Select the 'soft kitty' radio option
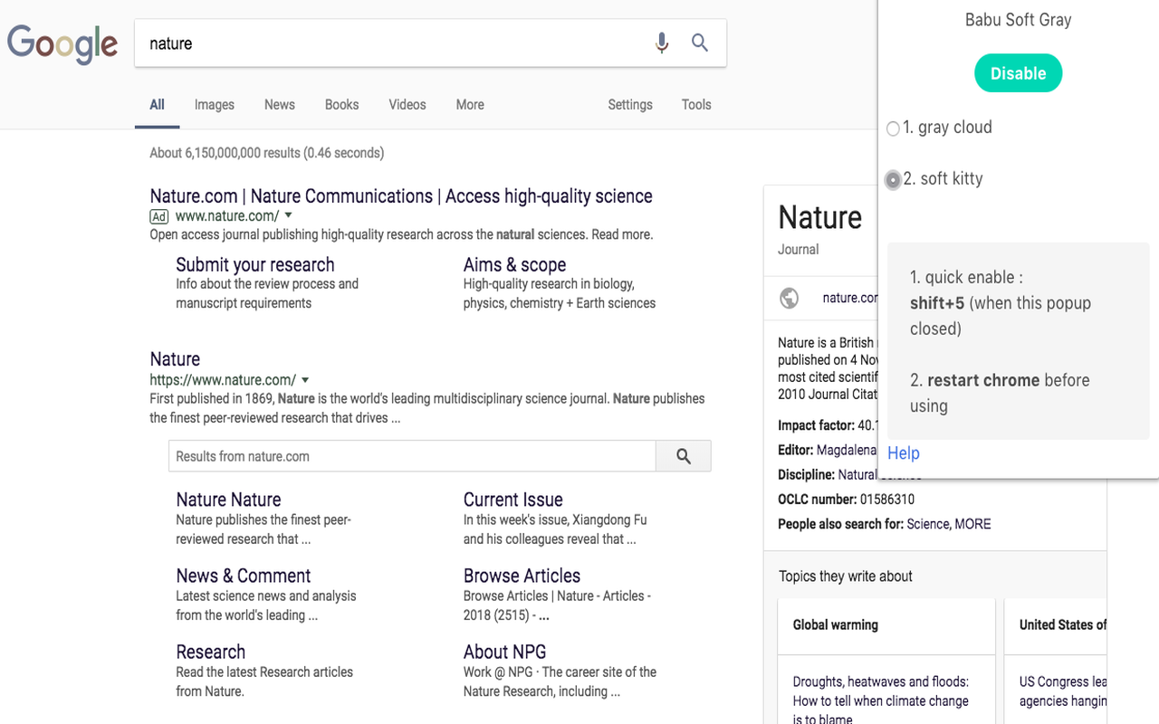 point(893,180)
